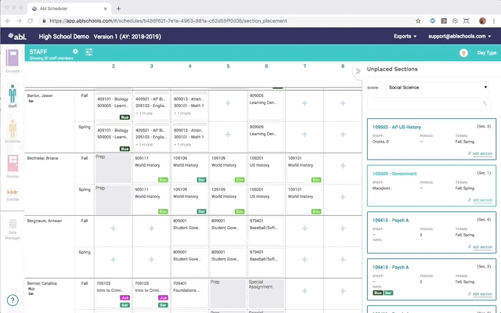Open the Courses sidebar icon
Image resolution: width=501 pixels, height=313 pixels.
click(13, 61)
